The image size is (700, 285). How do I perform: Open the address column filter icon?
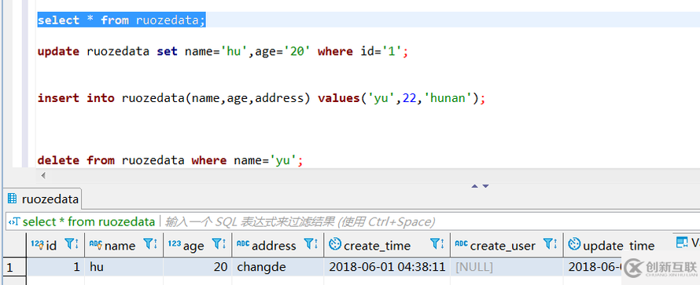coord(311,244)
